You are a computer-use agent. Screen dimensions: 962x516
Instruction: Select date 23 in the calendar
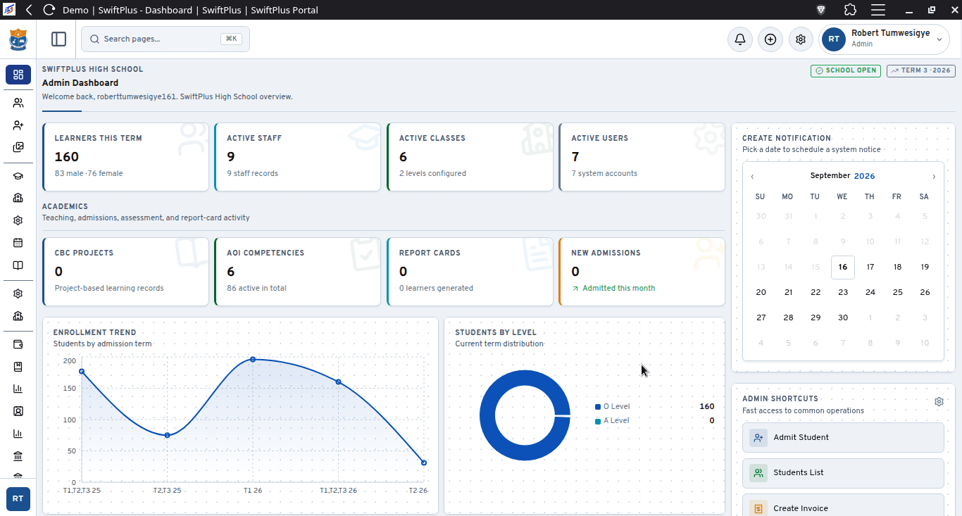pos(843,292)
